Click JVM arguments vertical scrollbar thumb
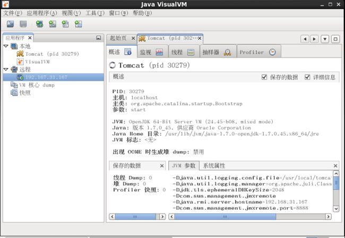 click(x=336, y=183)
